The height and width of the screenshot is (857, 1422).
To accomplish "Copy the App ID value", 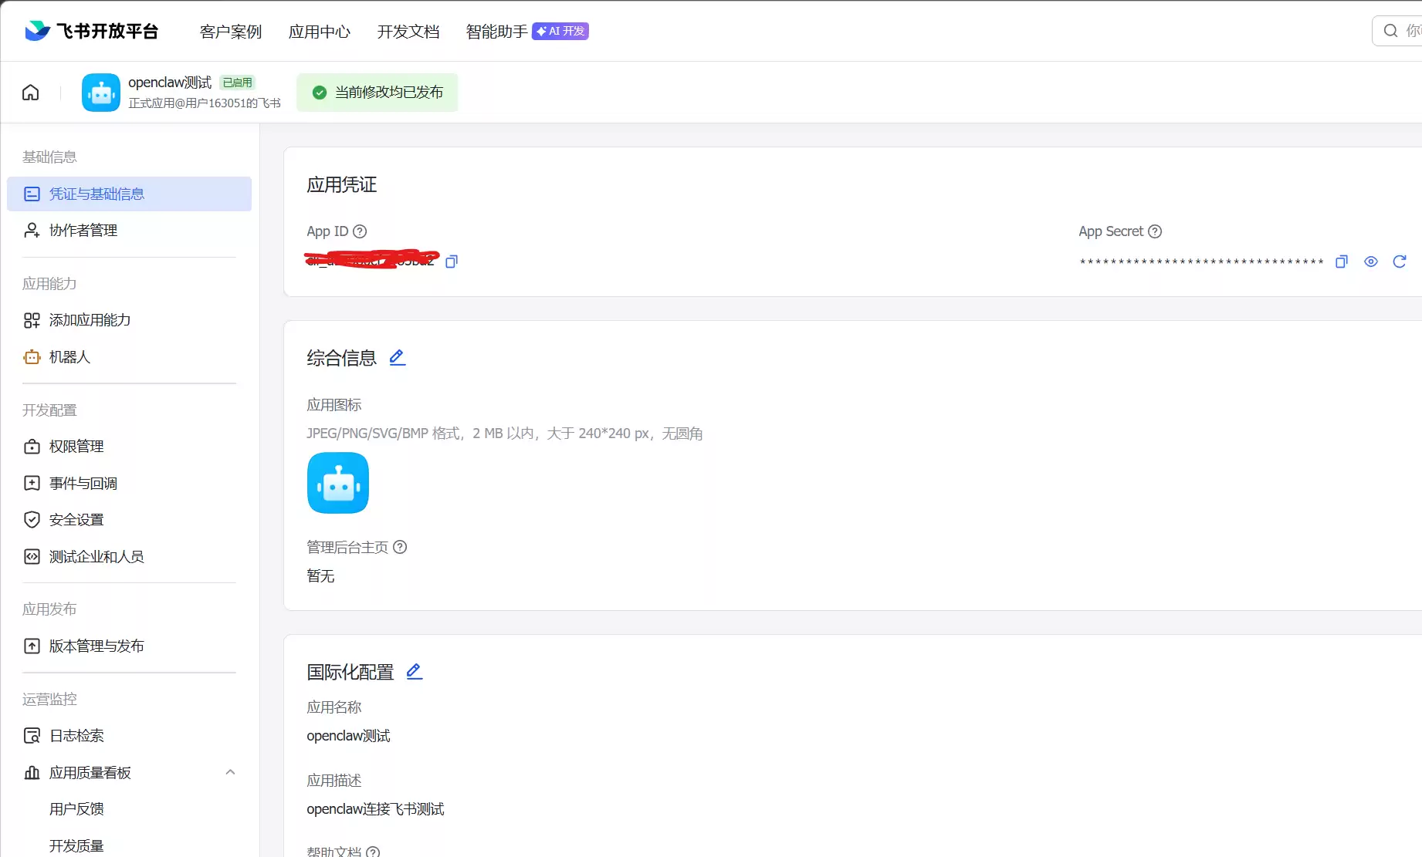I will 452,261.
